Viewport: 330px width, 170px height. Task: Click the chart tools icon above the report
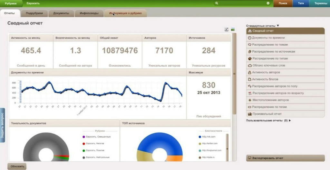(x=227, y=29)
